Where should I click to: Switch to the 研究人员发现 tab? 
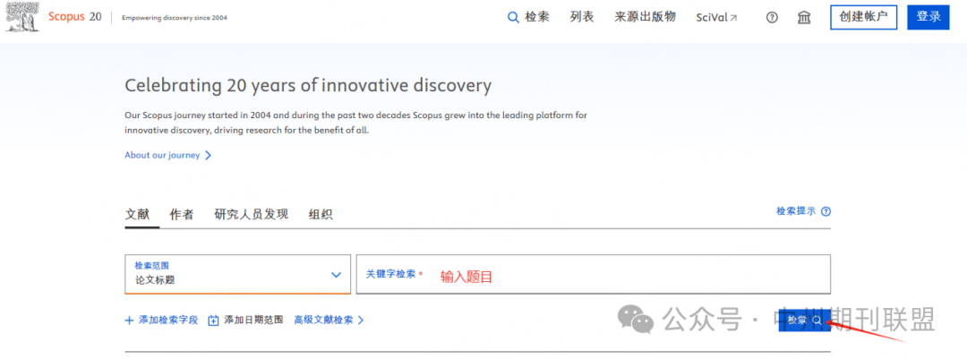pyautogui.click(x=251, y=215)
